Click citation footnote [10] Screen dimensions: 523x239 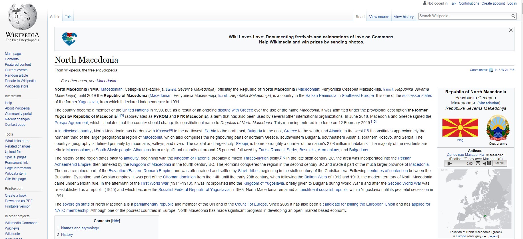(x=374, y=122)
